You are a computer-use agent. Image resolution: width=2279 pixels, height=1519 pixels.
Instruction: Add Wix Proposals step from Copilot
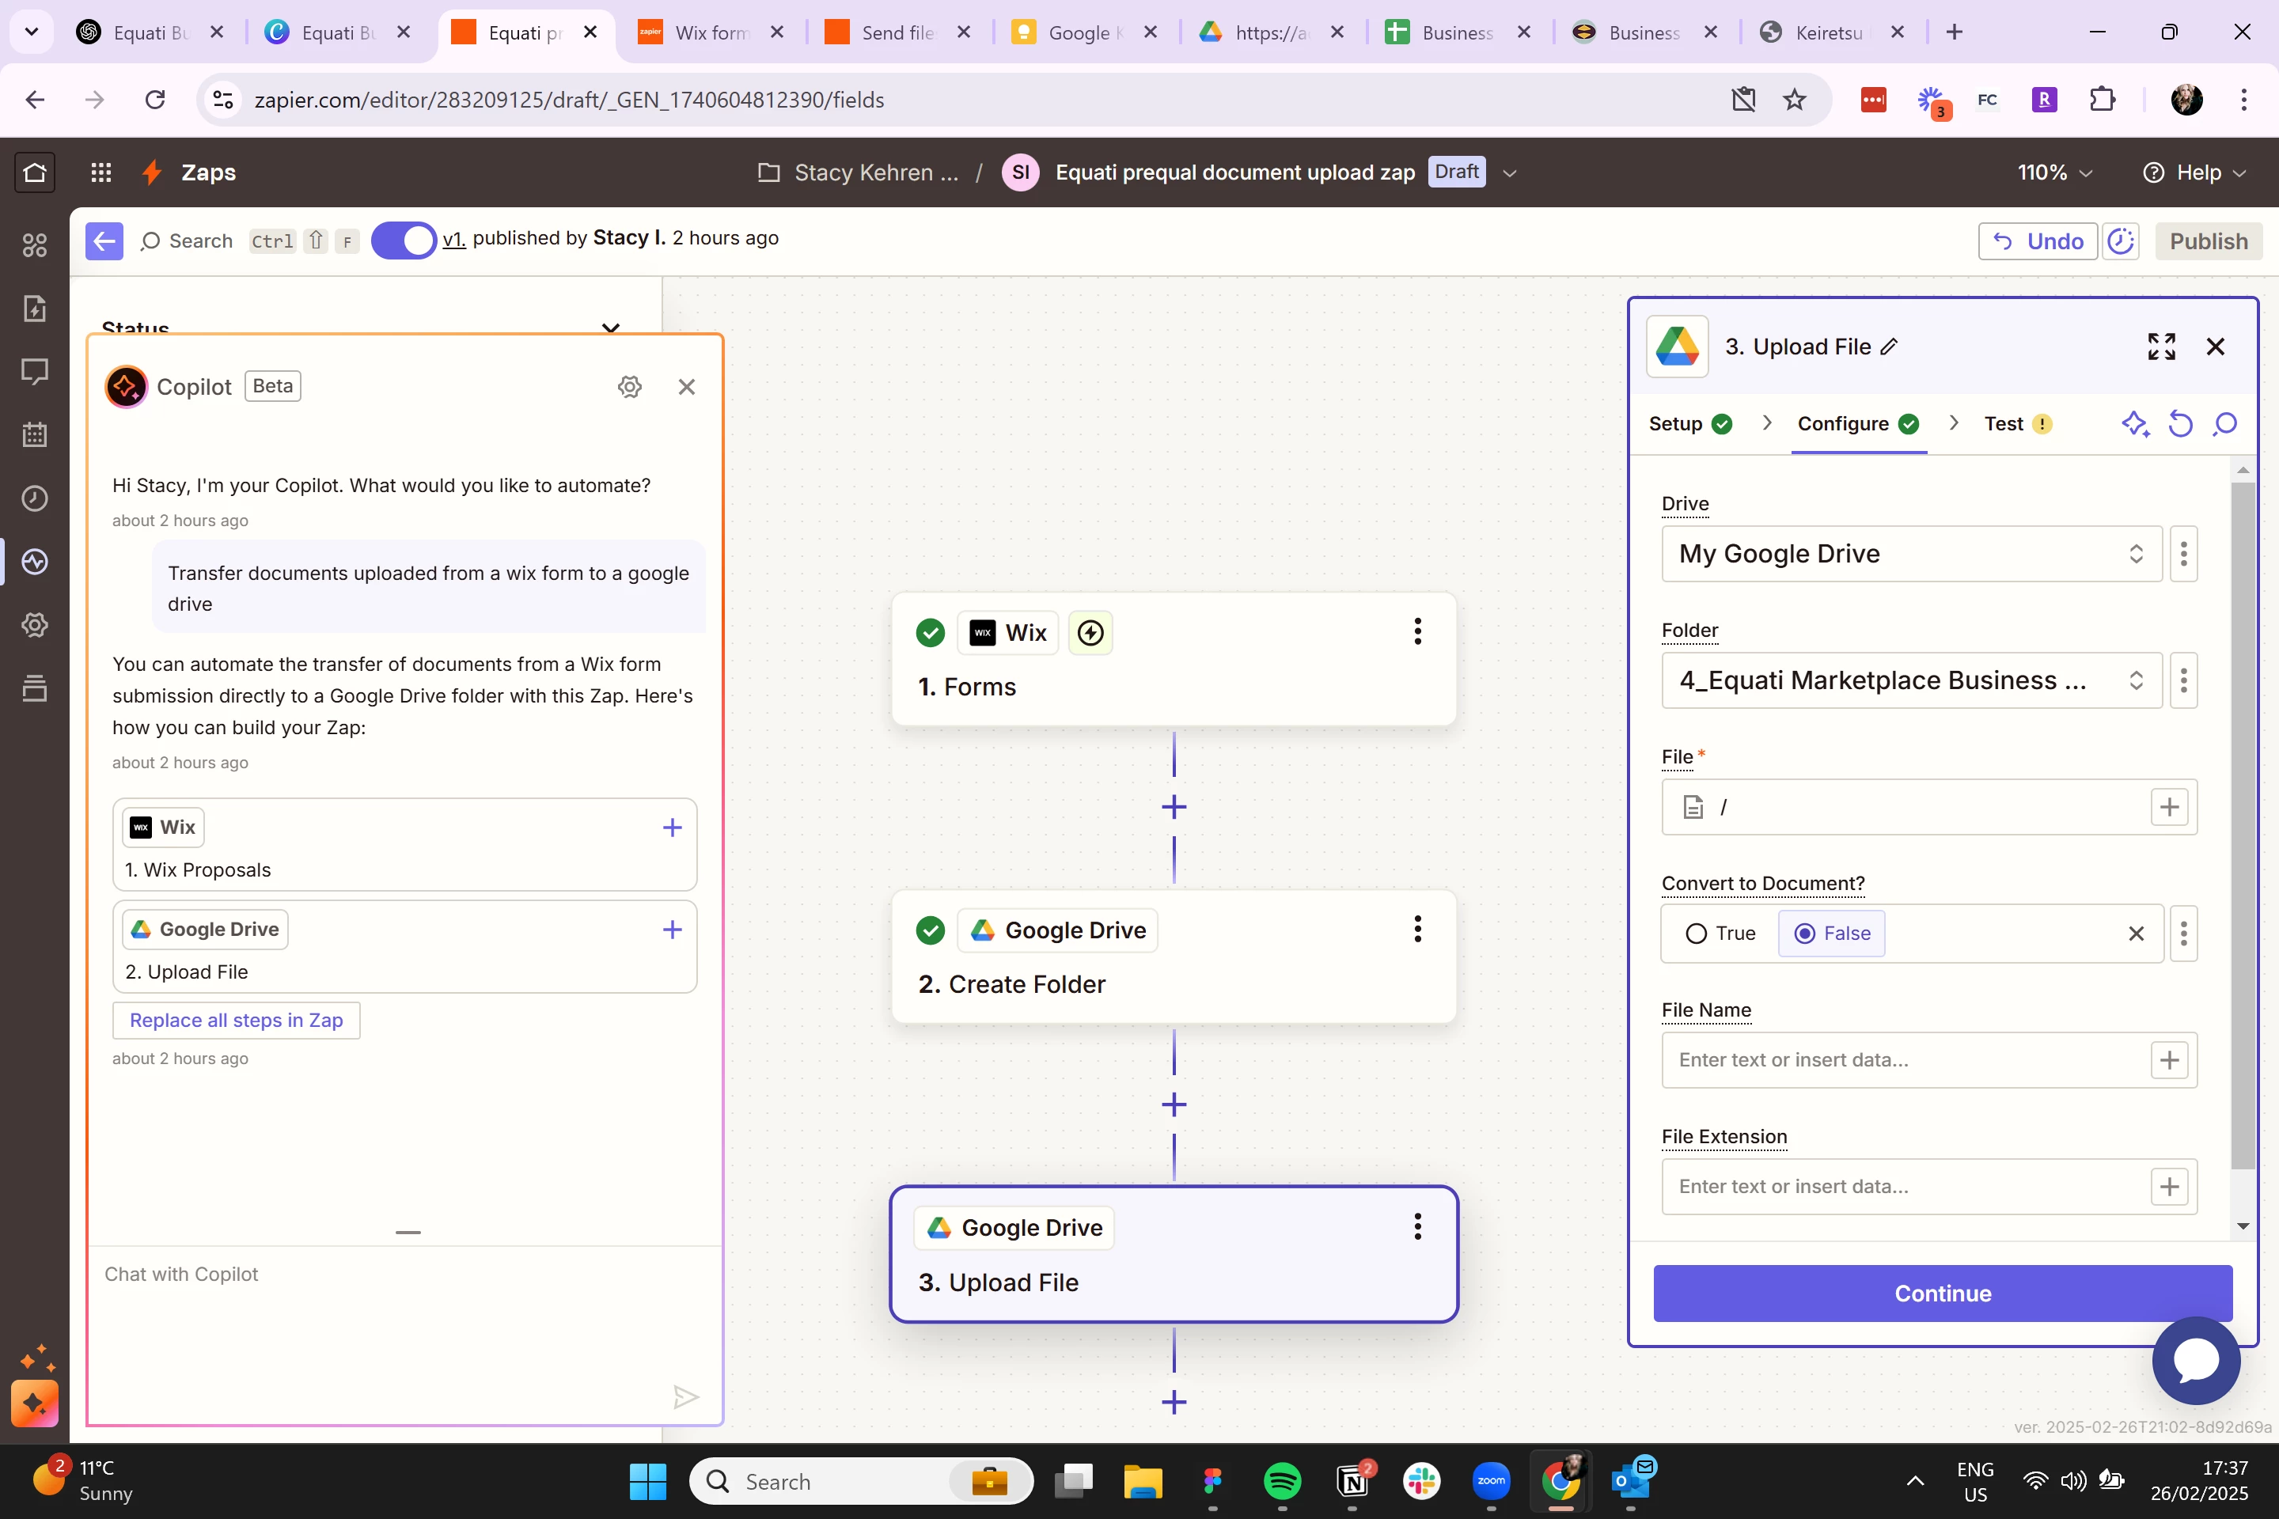click(x=672, y=828)
